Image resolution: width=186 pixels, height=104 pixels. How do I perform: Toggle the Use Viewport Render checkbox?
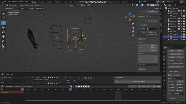169,64
